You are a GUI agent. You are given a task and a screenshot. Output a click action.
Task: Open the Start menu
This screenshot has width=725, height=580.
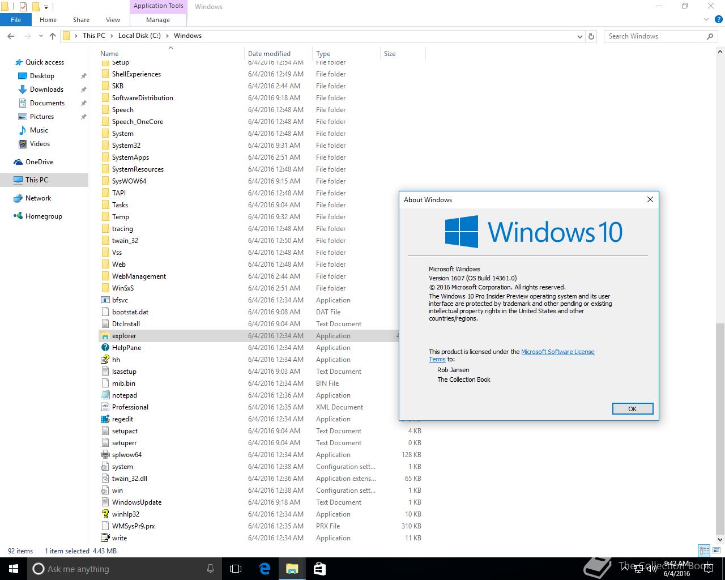pyautogui.click(x=14, y=569)
